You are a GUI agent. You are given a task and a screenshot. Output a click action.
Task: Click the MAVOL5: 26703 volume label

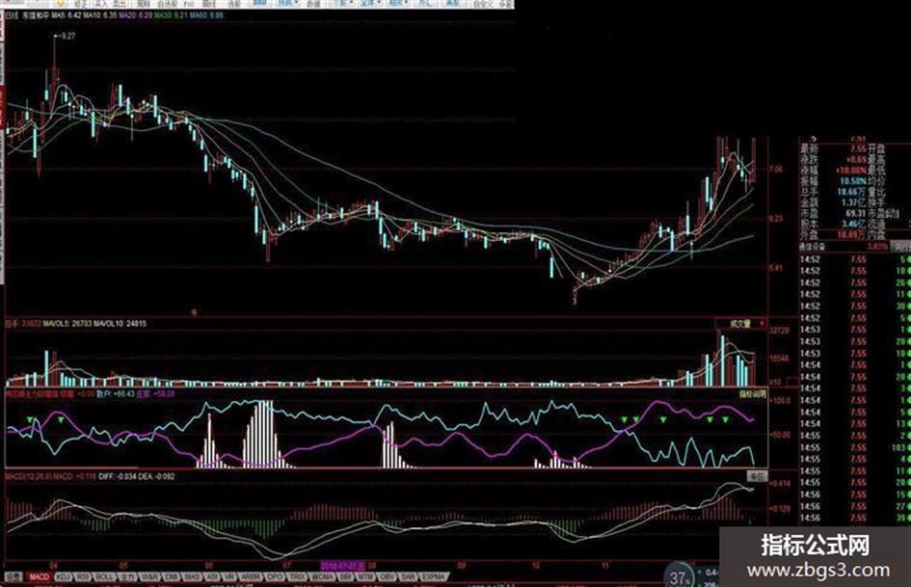click(x=68, y=324)
